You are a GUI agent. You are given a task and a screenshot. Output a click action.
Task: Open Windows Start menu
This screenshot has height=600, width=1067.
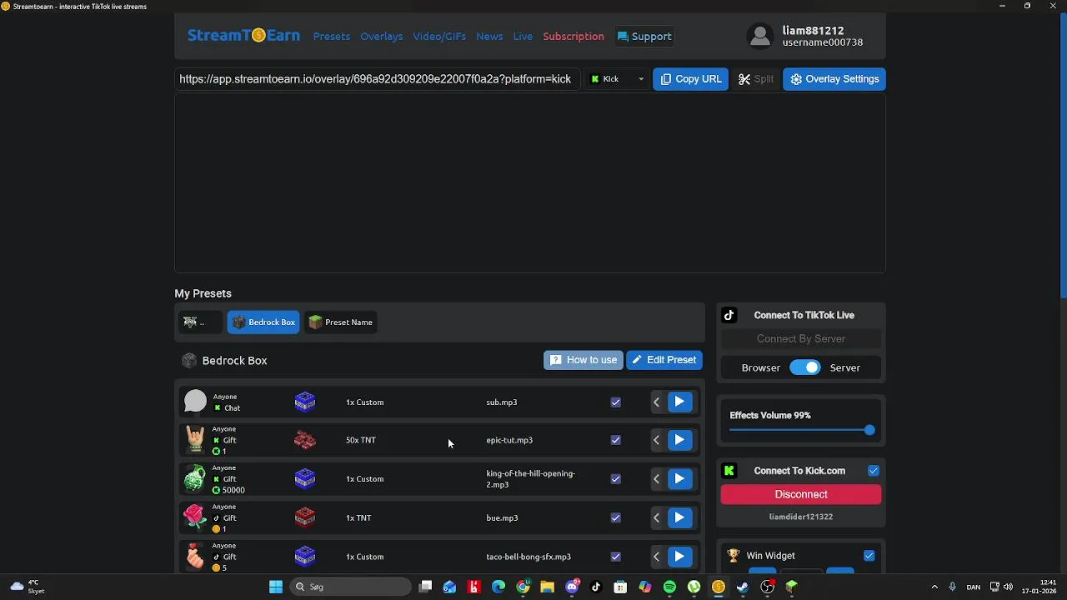click(276, 587)
